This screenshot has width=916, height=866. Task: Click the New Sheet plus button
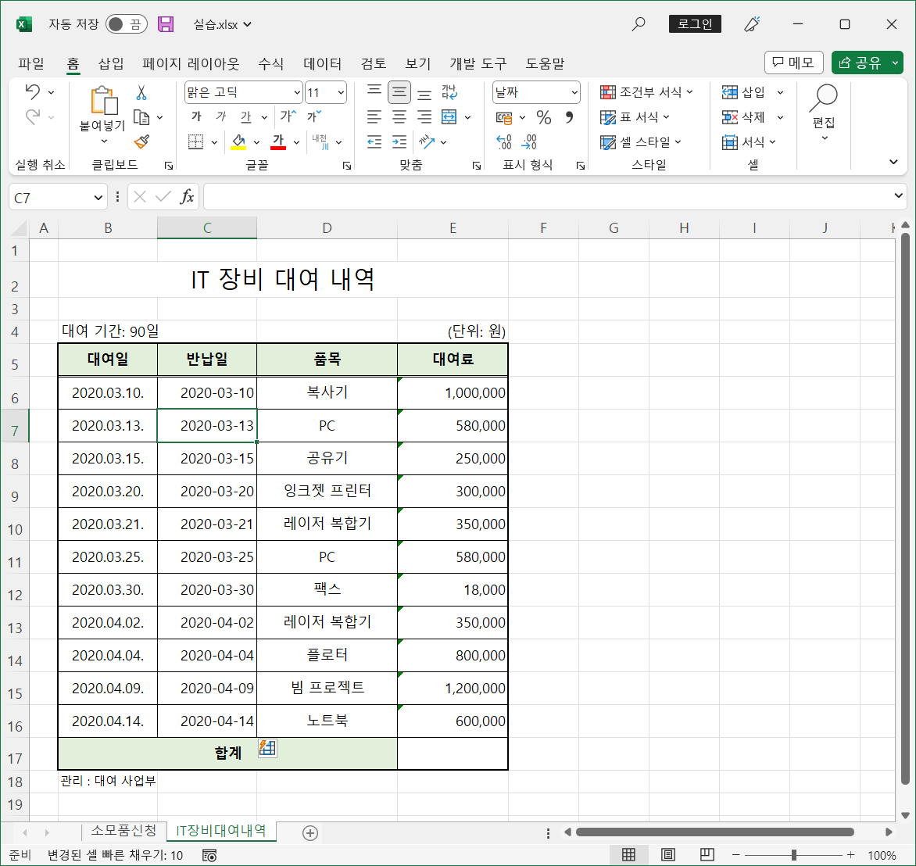310,833
